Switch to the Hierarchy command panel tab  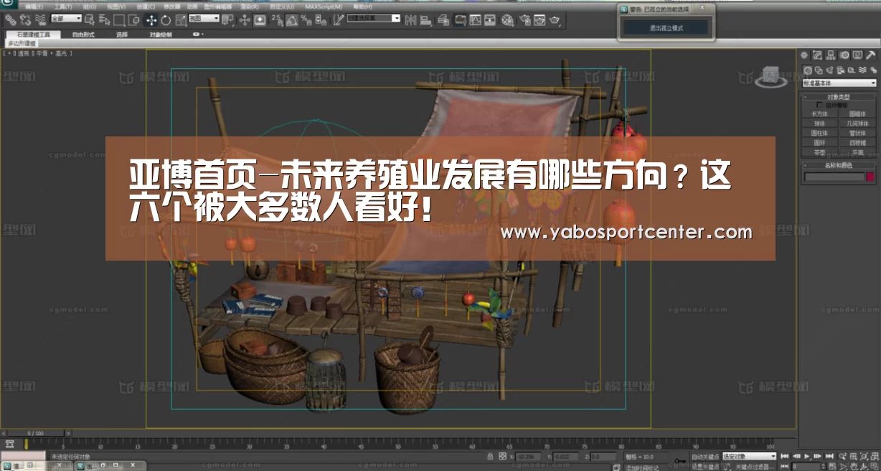click(830, 55)
